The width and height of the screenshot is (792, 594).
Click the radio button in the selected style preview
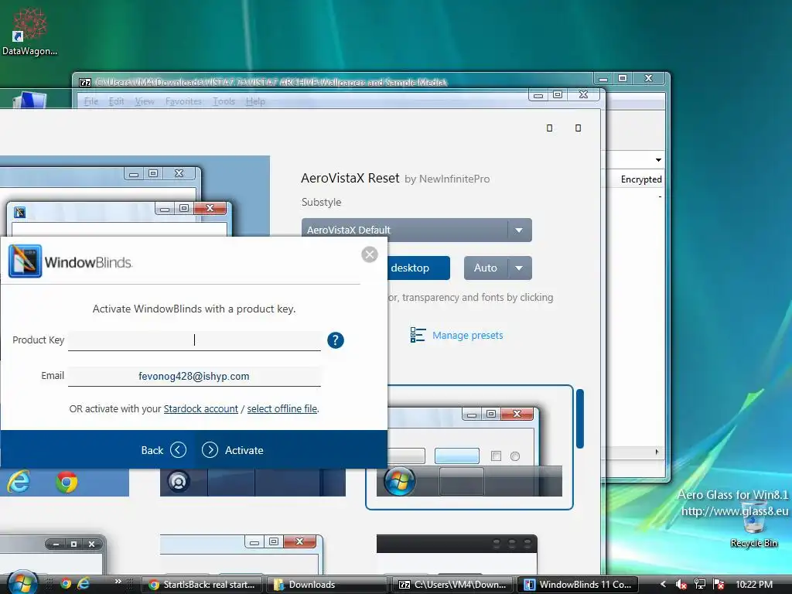(x=514, y=456)
